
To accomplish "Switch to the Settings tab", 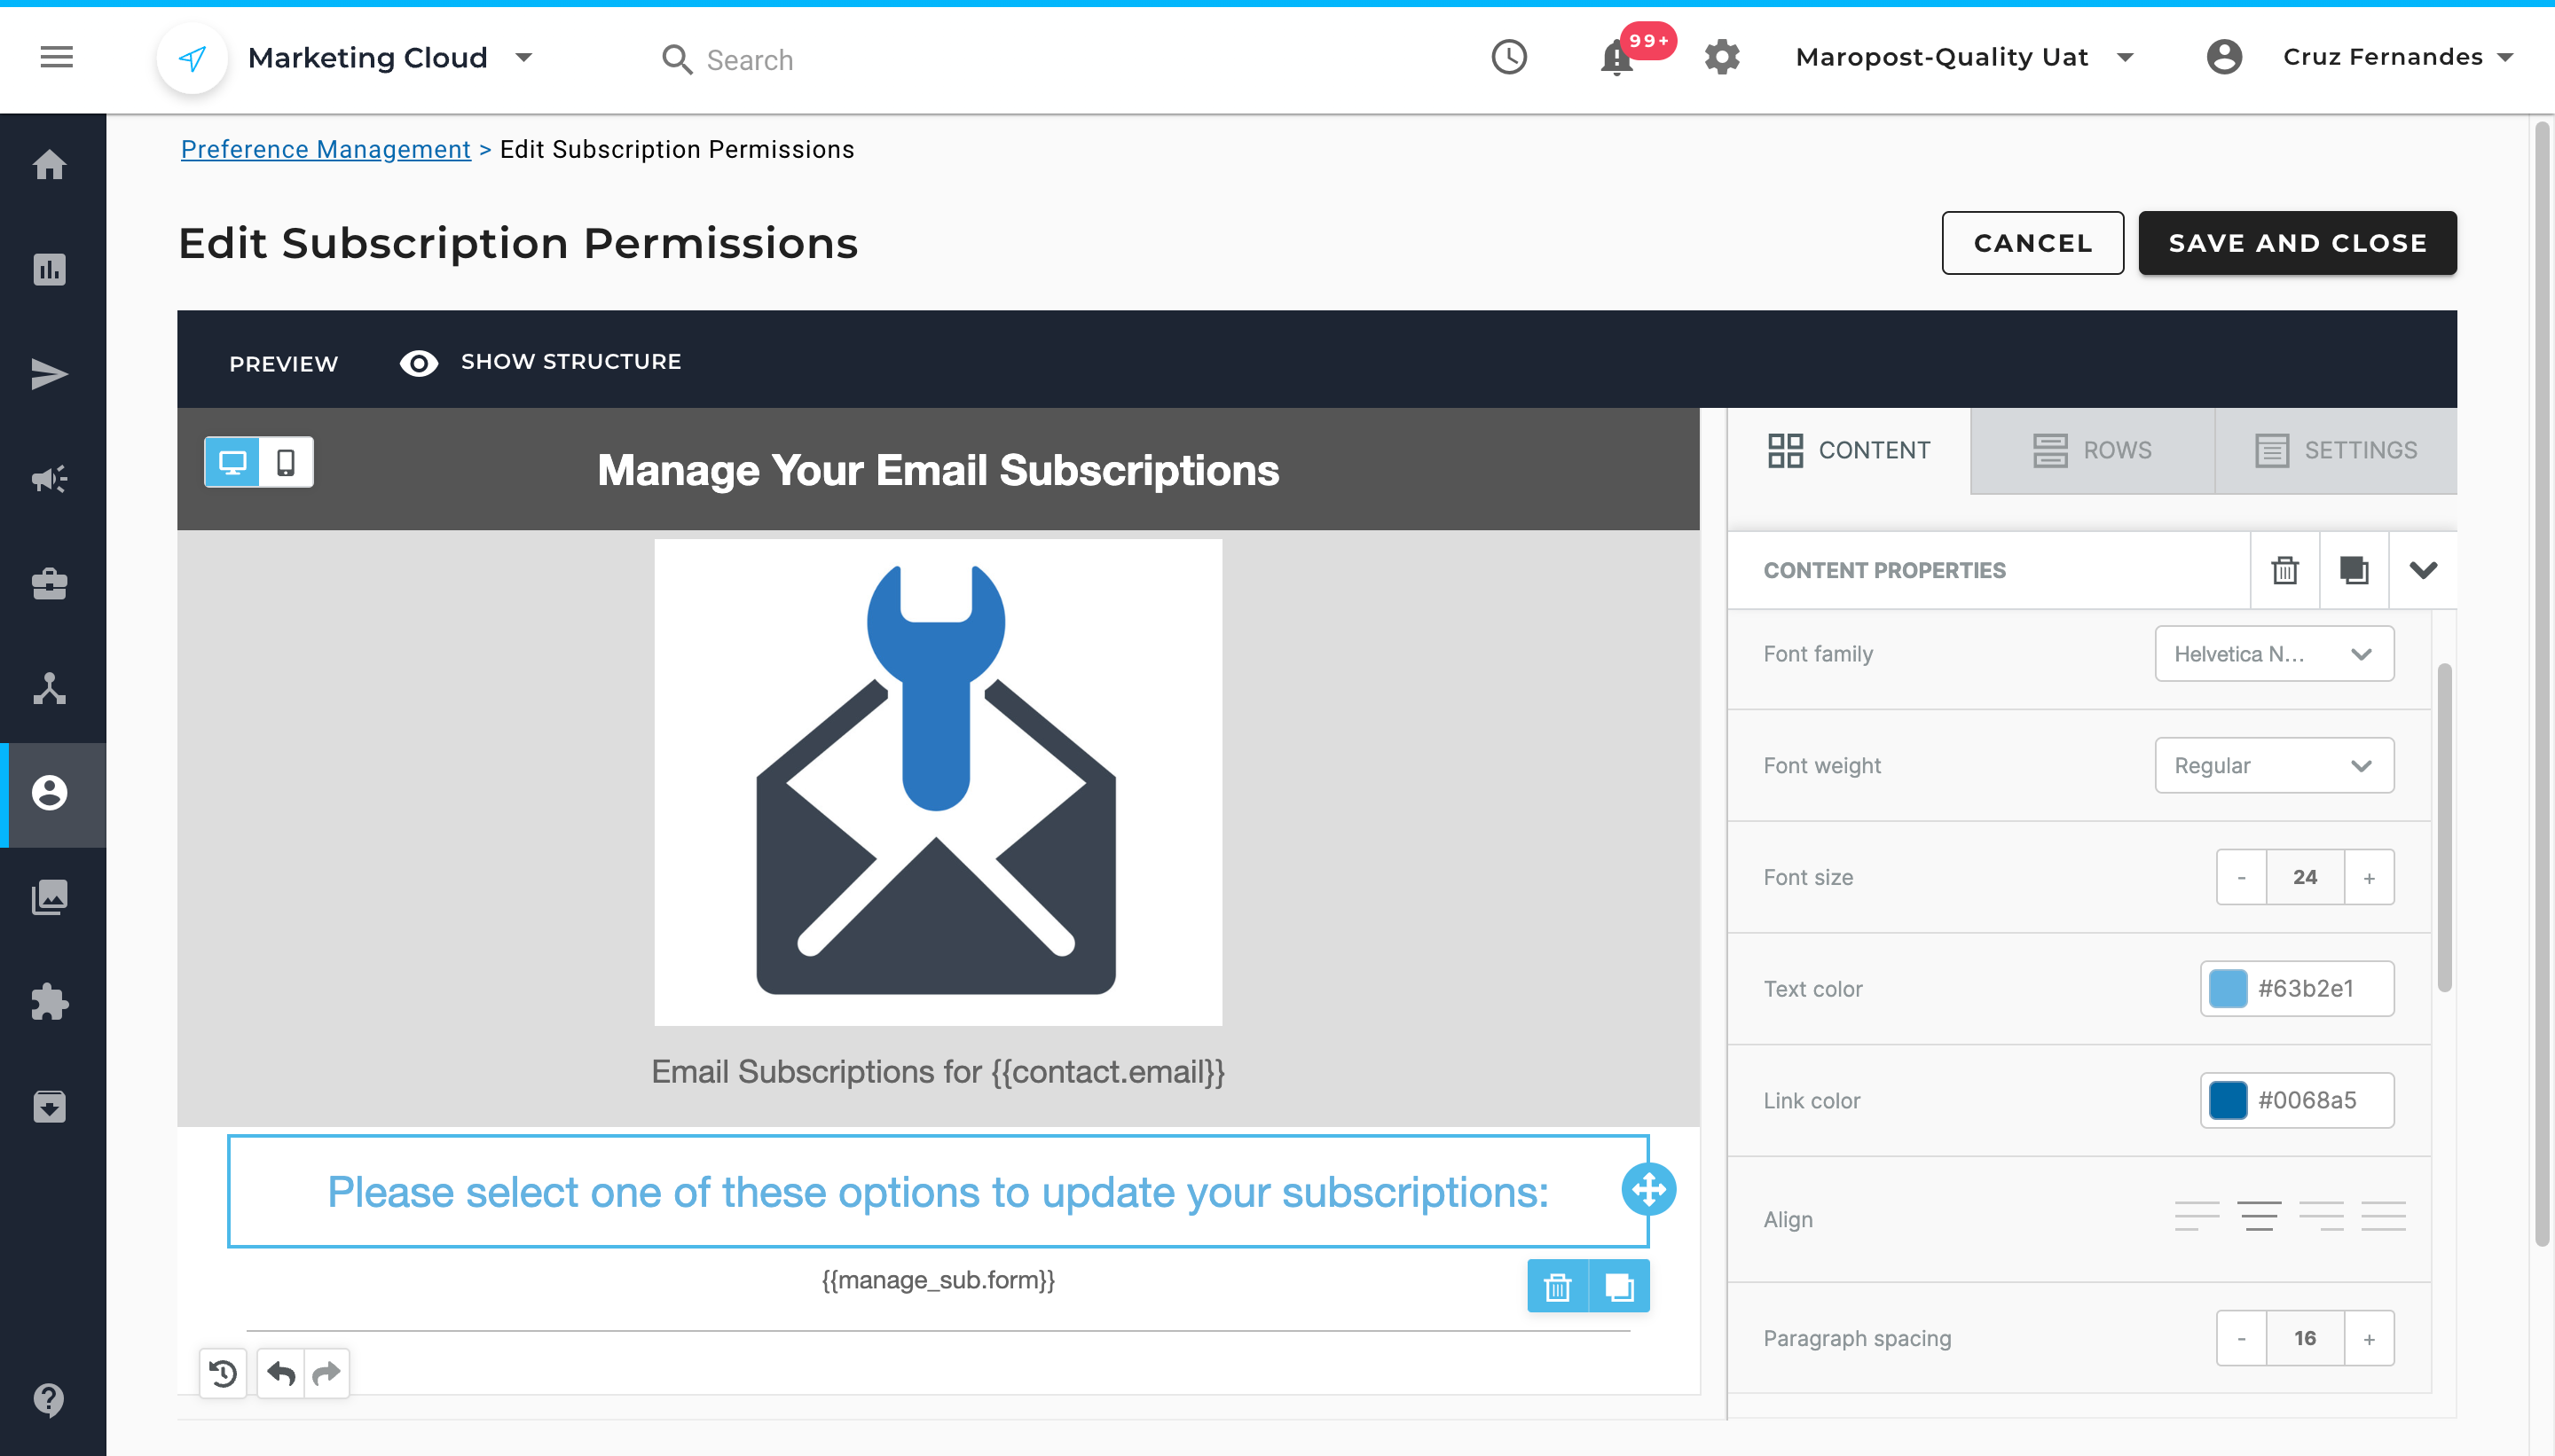I will click(x=2335, y=450).
